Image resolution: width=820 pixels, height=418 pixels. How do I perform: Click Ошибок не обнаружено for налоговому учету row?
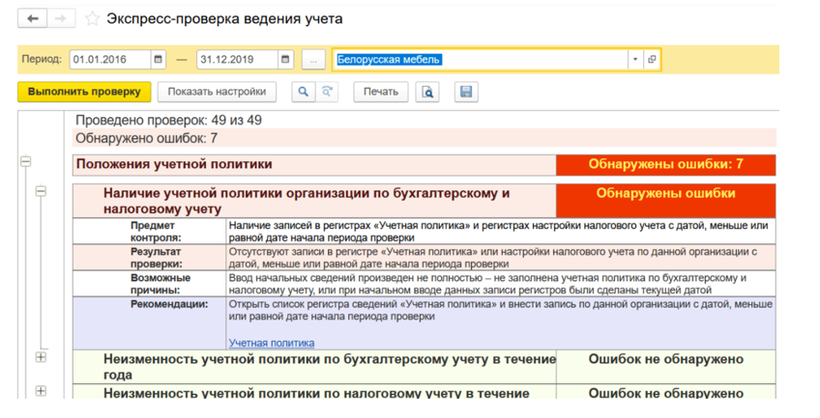(665, 392)
